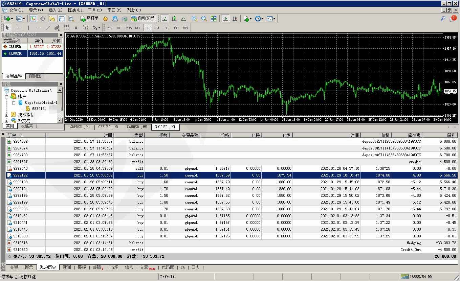Collapse the 账户 accounts tree node

(7, 96)
